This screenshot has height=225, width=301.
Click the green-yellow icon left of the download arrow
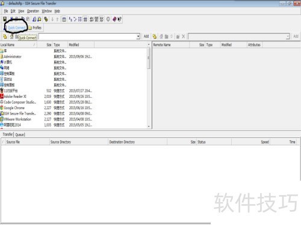46,19
